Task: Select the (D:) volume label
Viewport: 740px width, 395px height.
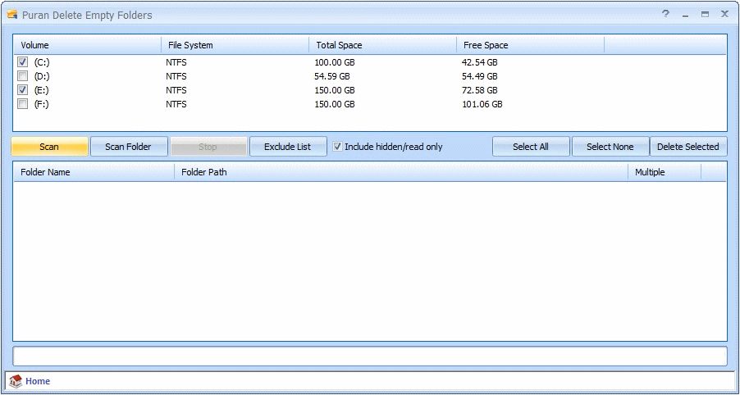Action: 42,76
